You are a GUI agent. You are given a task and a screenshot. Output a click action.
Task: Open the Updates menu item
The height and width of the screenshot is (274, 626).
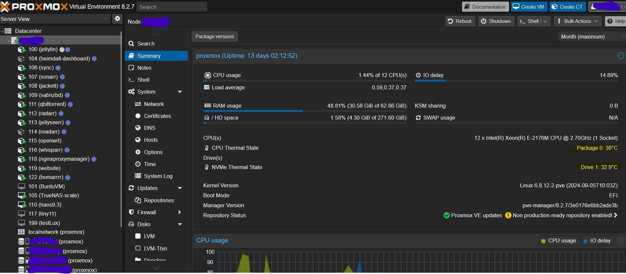tap(156, 188)
